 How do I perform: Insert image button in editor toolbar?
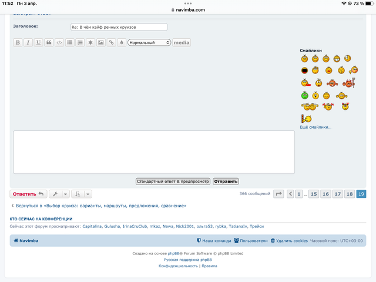pyautogui.click(x=101, y=43)
